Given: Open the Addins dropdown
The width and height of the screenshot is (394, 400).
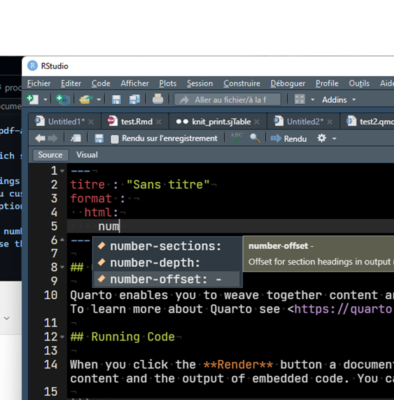Looking at the screenshot, I should (x=338, y=100).
